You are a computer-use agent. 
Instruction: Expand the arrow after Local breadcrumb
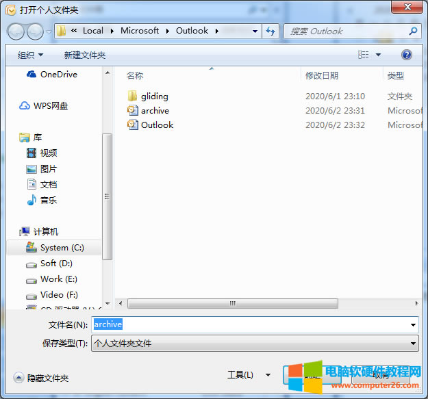click(x=112, y=31)
